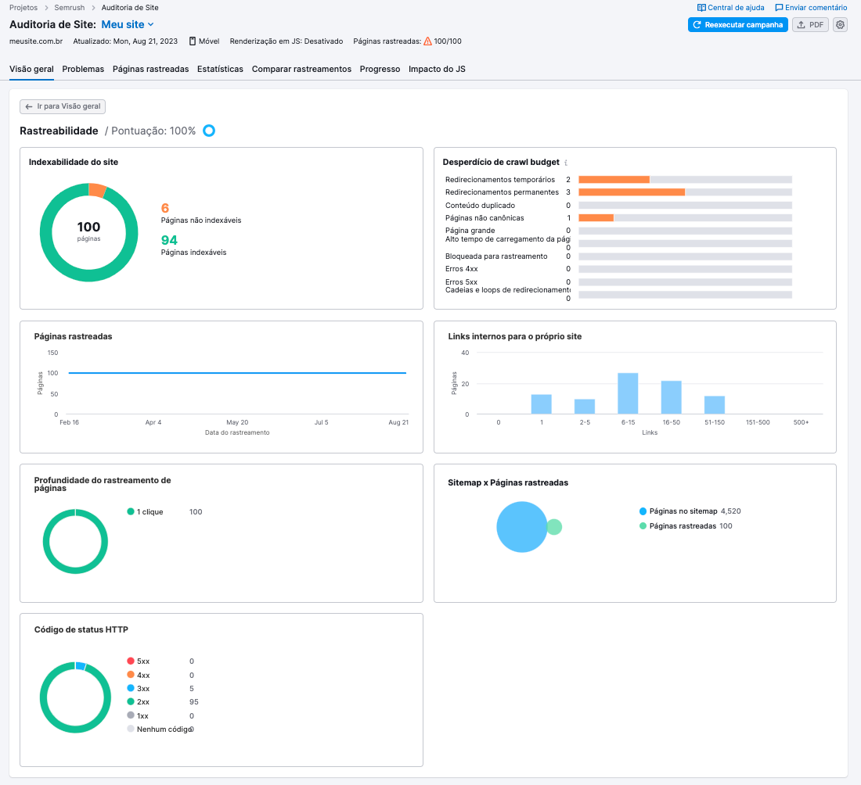The height and width of the screenshot is (785, 861).
Task: Export report with PDF button
Action: pos(810,24)
